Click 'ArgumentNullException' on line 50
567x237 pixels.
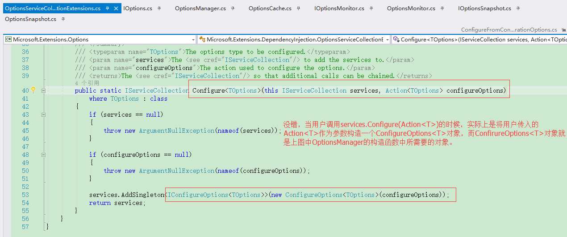click(176, 171)
